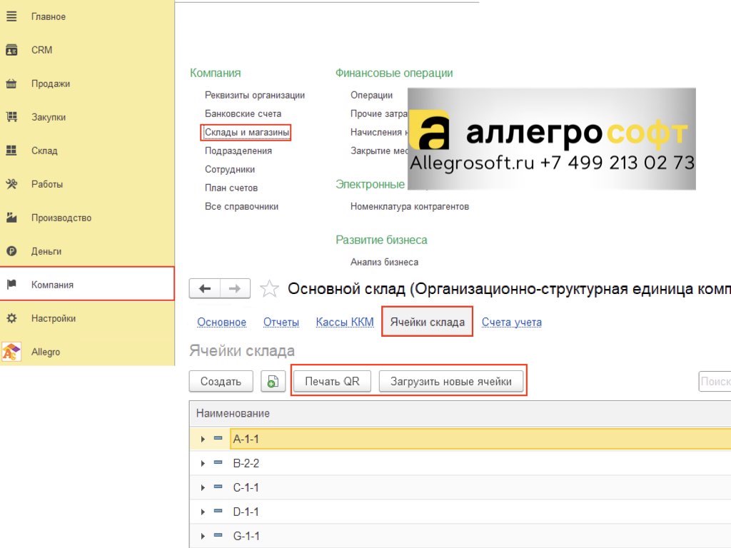Expand the A-1-1 cell row
Image resolution: width=731 pixels, height=548 pixels.
203,439
